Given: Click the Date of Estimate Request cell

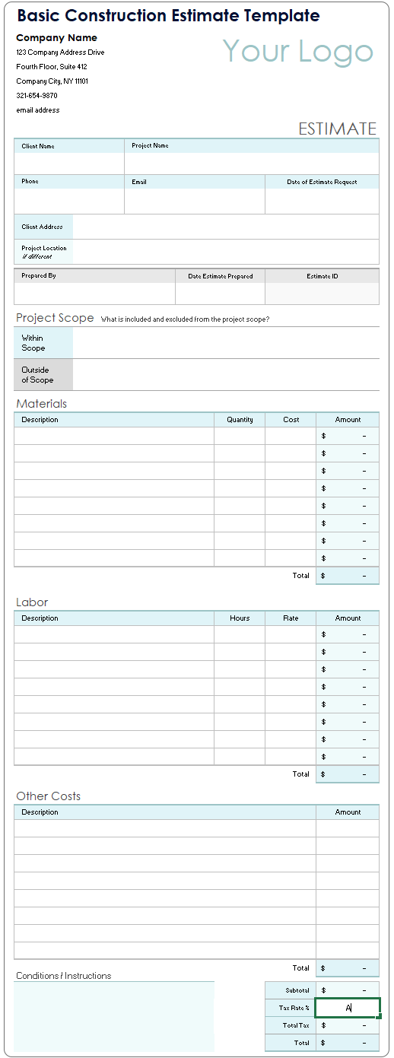Looking at the screenshot, I should (x=322, y=201).
